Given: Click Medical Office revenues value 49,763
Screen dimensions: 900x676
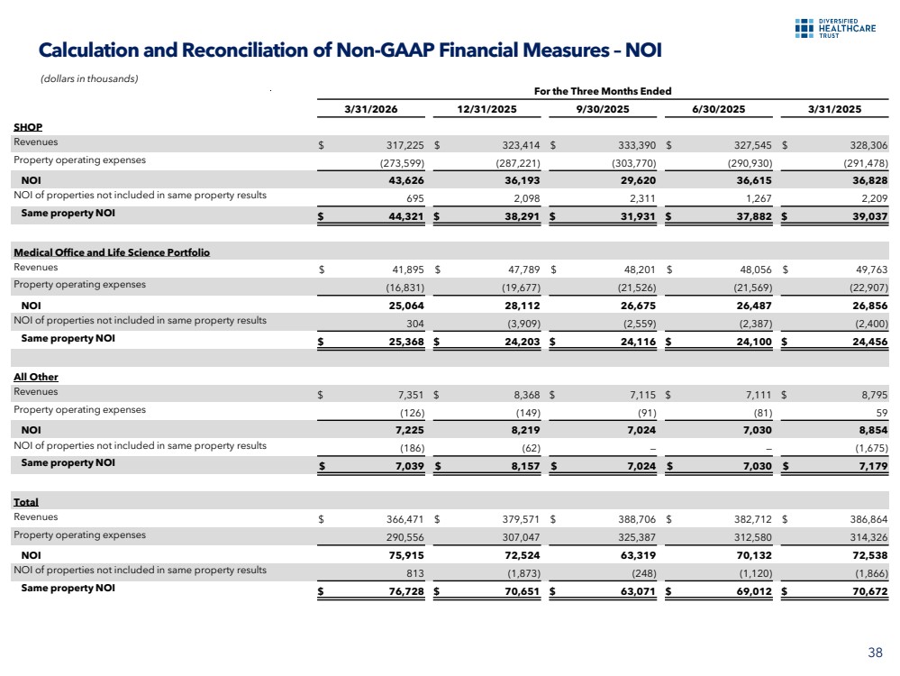Looking at the screenshot, I should pos(872,269).
